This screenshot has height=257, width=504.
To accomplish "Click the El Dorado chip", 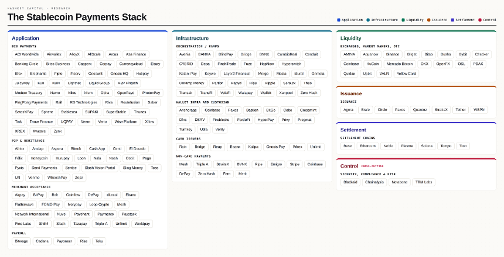I will [x=137, y=149].
